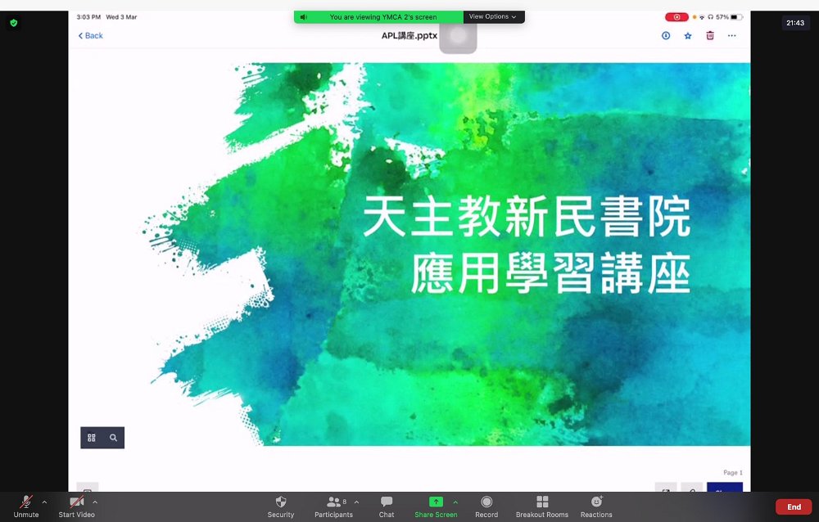Open the Reactions menu
Viewport: 819px width, 522px height.
[x=596, y=506]
